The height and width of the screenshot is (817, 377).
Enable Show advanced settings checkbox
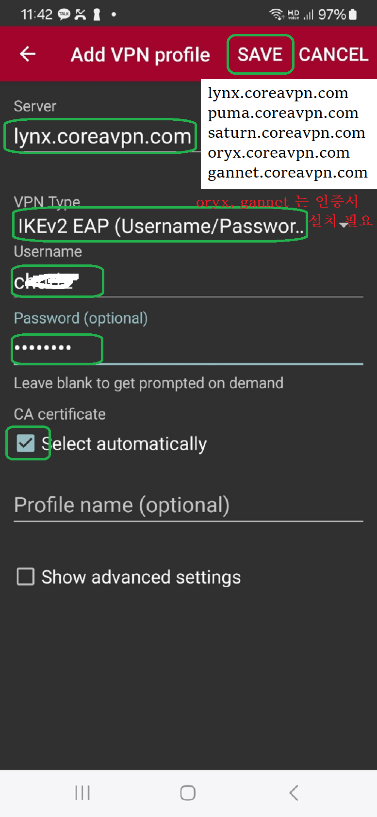click(26, 577)
